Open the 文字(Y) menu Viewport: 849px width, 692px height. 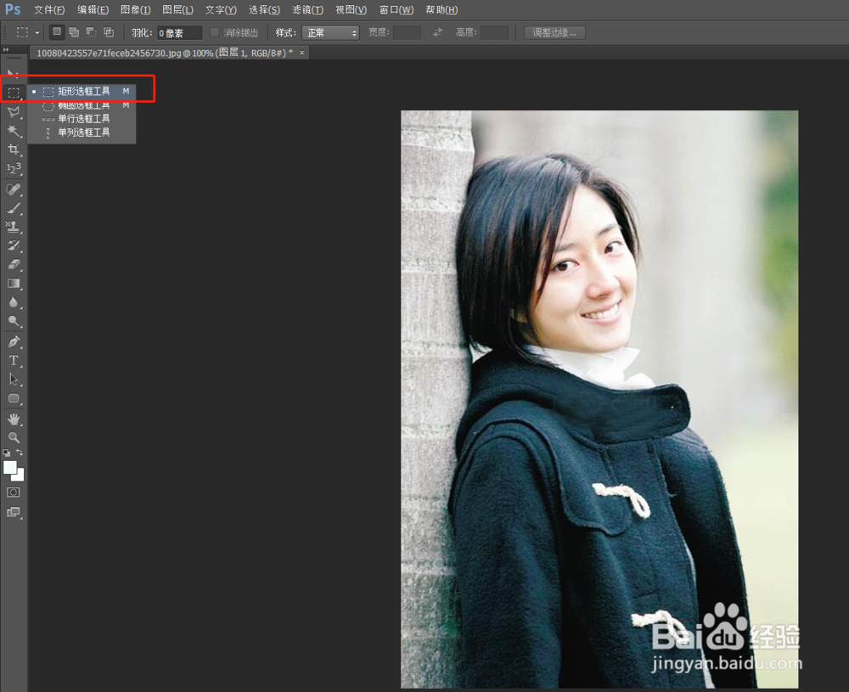coord(221,9)
